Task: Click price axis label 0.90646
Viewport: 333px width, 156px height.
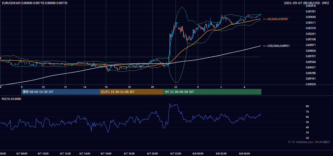Action: click(310, 17)
